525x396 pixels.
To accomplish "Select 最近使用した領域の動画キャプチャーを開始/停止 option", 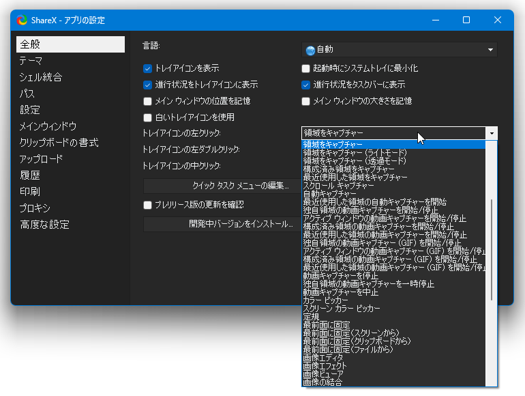I will 393,235.
